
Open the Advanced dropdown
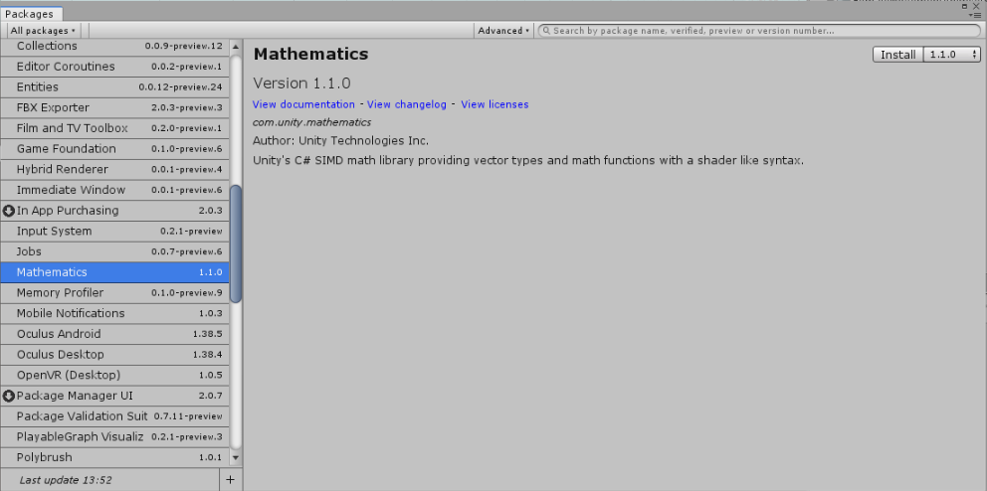(502, 31)
